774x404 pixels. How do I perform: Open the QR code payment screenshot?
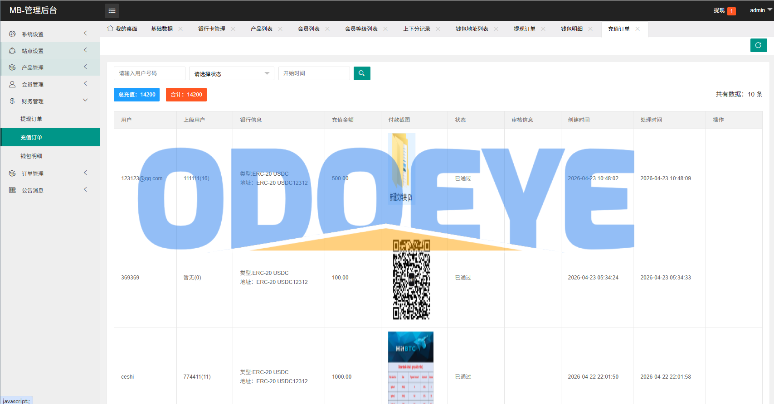pyautogui.click(x=412, y=279)
